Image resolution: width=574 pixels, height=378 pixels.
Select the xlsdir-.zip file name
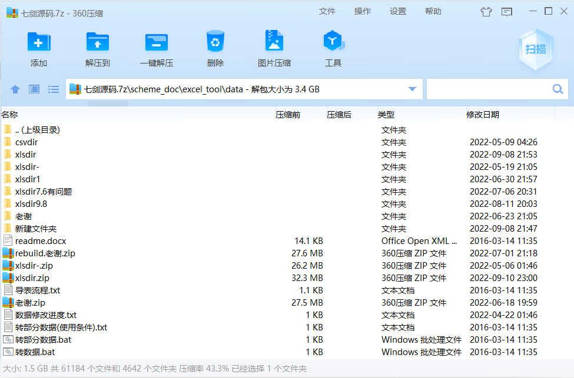[34, 265]
